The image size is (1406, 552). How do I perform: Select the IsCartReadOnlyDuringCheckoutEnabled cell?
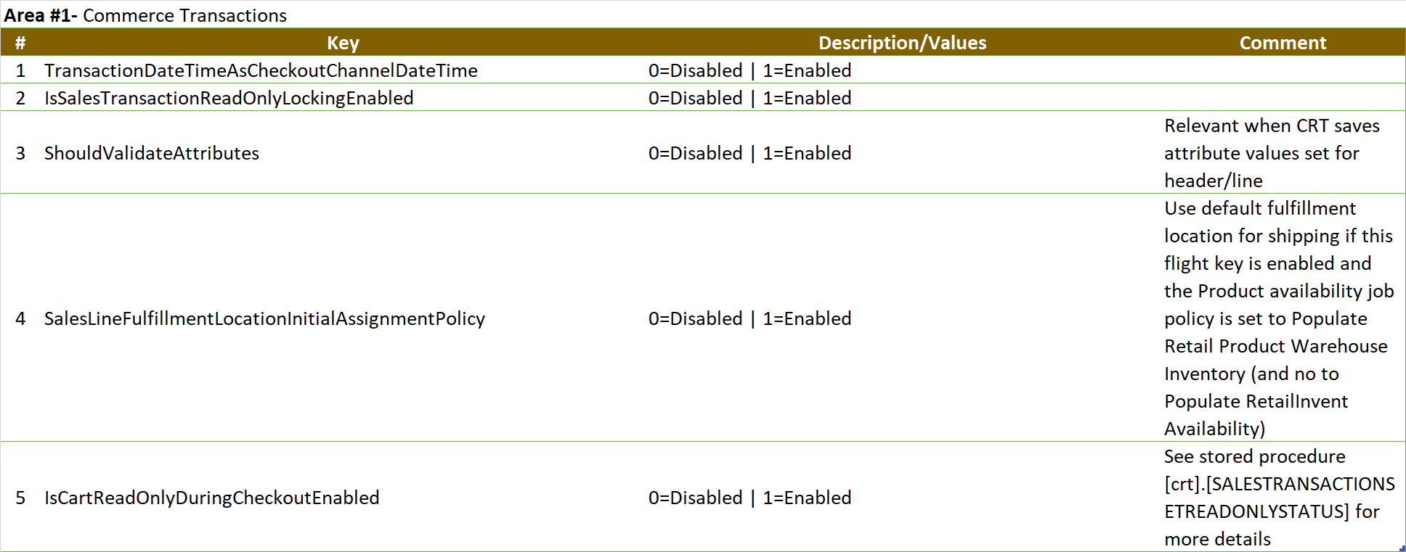coord(343,498)
